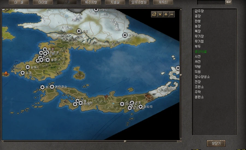Select the gear marker at 코베
Image resolution: width=246 pixels, height=150 pixels.
78,101
